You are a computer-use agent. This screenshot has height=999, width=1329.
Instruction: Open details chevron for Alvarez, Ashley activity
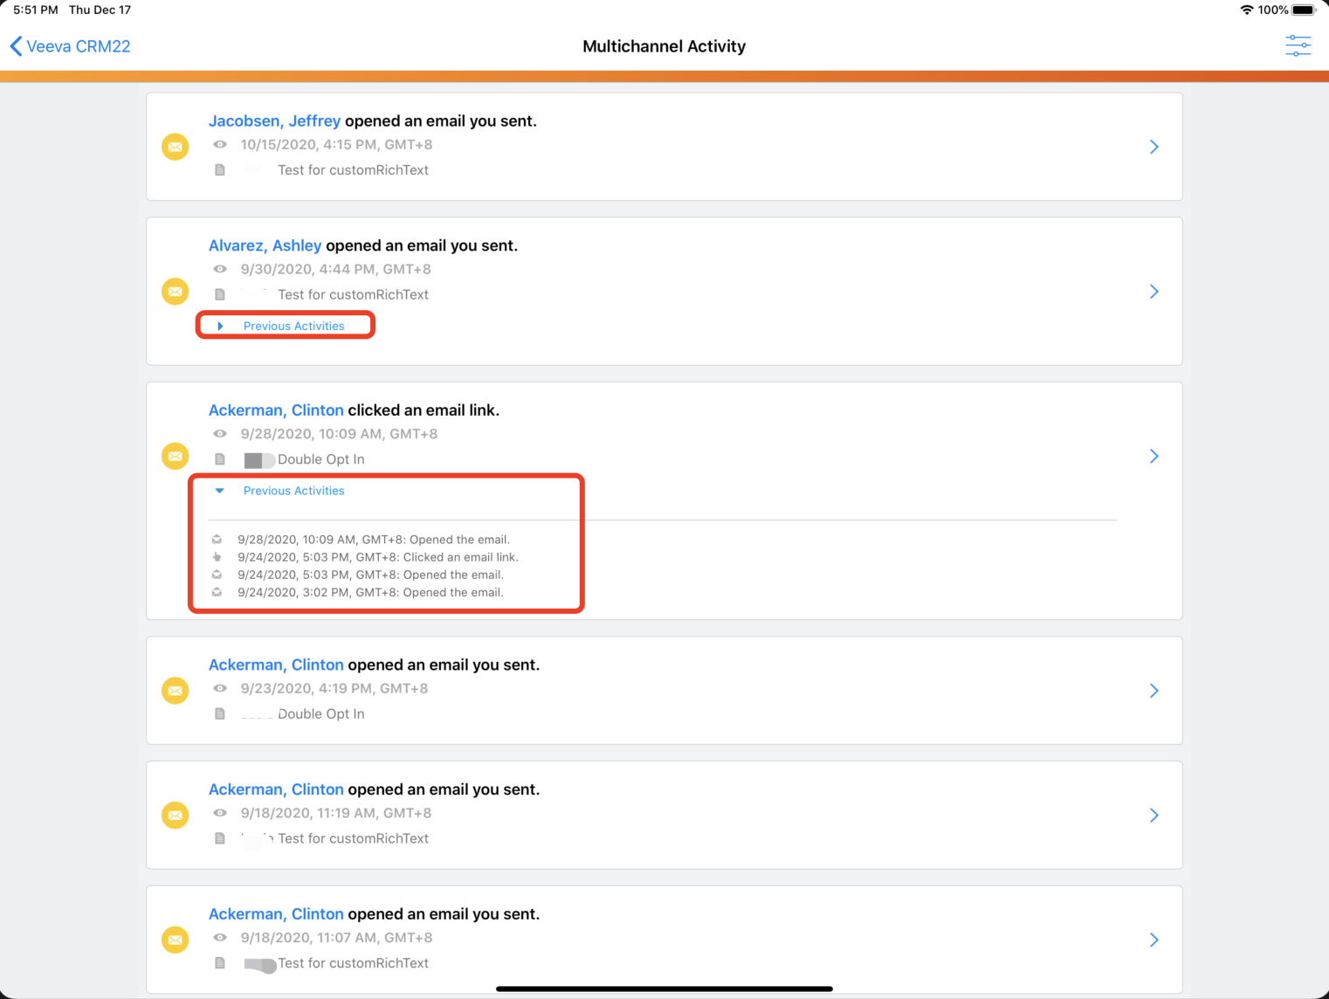[x=1153, y=291]
